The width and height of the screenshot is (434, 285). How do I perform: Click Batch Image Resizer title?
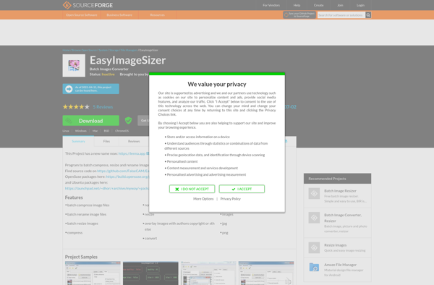click(x=340, y=191)
